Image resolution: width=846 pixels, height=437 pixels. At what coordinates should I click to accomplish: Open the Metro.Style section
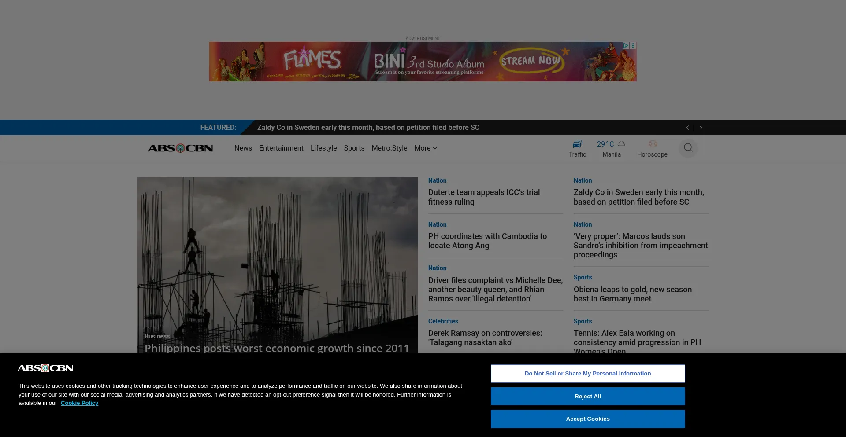click(390, 148)
